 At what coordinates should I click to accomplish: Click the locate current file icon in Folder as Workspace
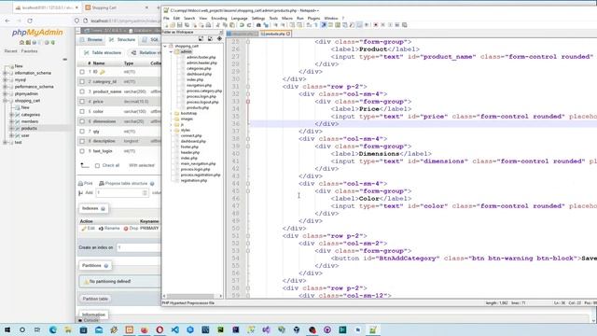(219, 39)
